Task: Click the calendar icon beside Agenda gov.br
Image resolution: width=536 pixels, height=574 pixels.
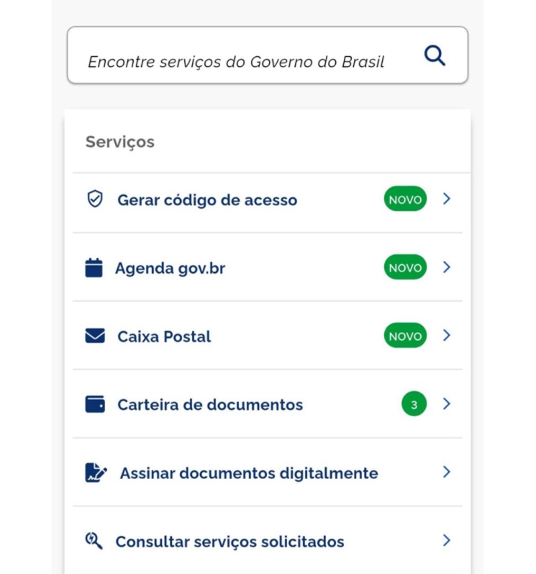Action: click(x=94, y=268)
